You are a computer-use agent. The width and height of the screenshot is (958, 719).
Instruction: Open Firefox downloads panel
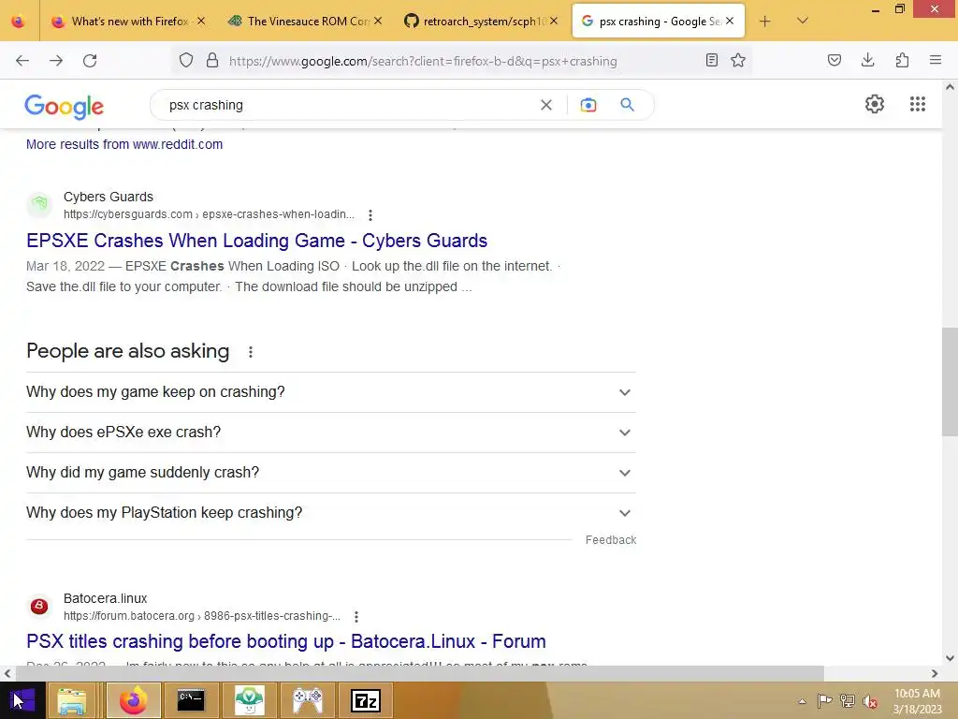point(867,61)
